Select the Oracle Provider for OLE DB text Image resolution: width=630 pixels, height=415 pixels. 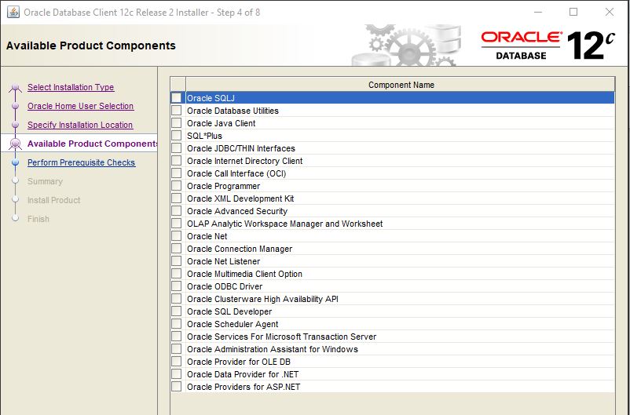[x=239, y=361]
